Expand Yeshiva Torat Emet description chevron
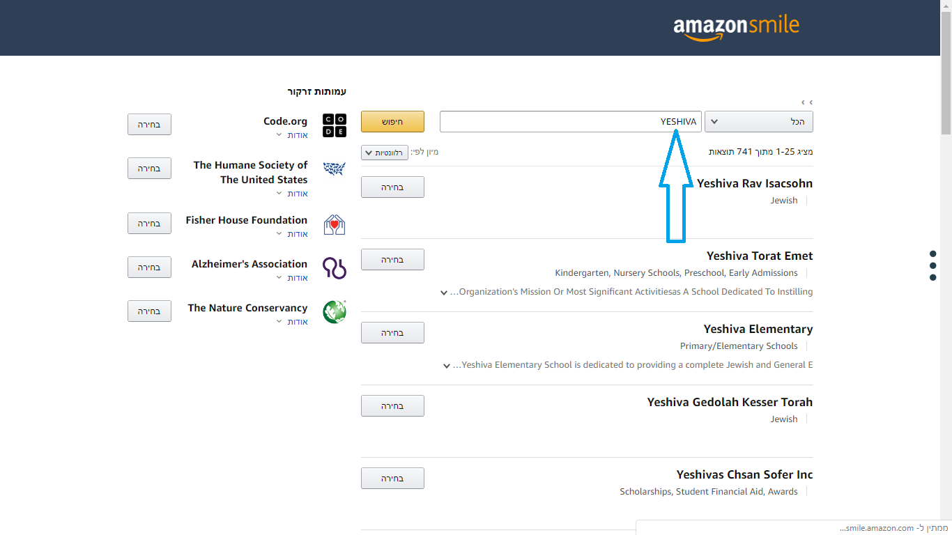 [x=444, y=293]
